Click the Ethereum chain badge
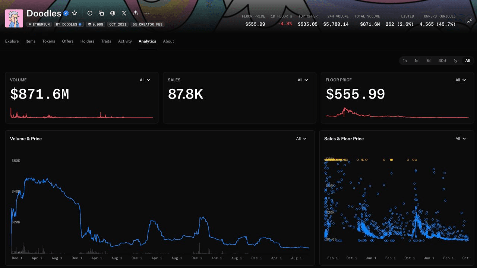This screenshot has width=477, height=268. point(39,24)
